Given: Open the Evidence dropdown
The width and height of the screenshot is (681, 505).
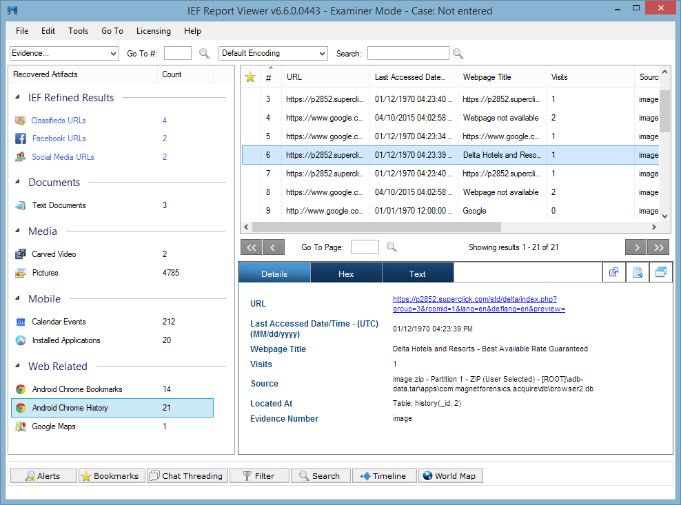Looking at the screenshot, I should (64, 54).
